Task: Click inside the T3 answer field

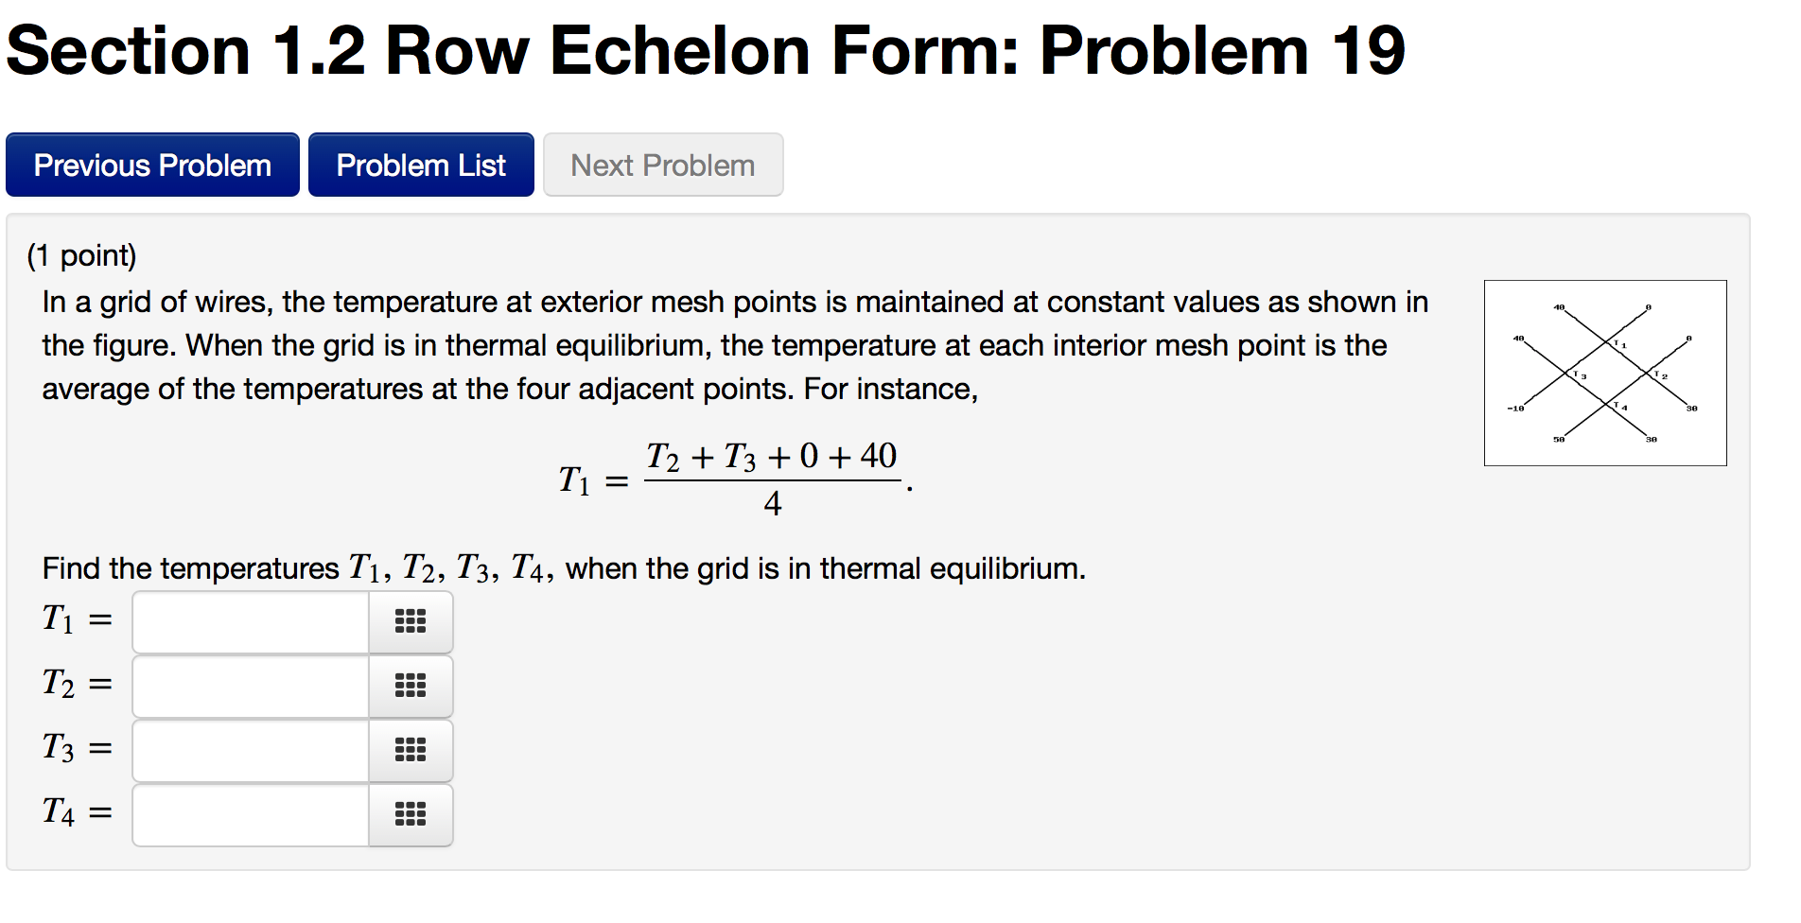Action: [x=249, y=750]
